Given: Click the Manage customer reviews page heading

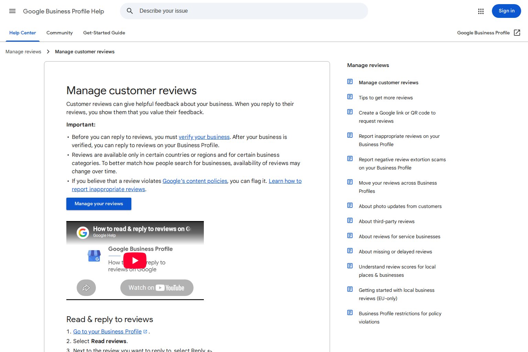Looking at the screenshot, I should click(131, 90).
